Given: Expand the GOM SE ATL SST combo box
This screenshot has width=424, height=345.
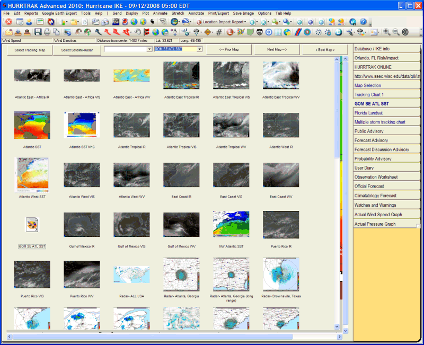Looking at the screenshot, I should 200,49.
